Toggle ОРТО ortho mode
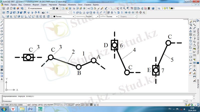Screen dimensions: 200x112 tap(40, 105)
